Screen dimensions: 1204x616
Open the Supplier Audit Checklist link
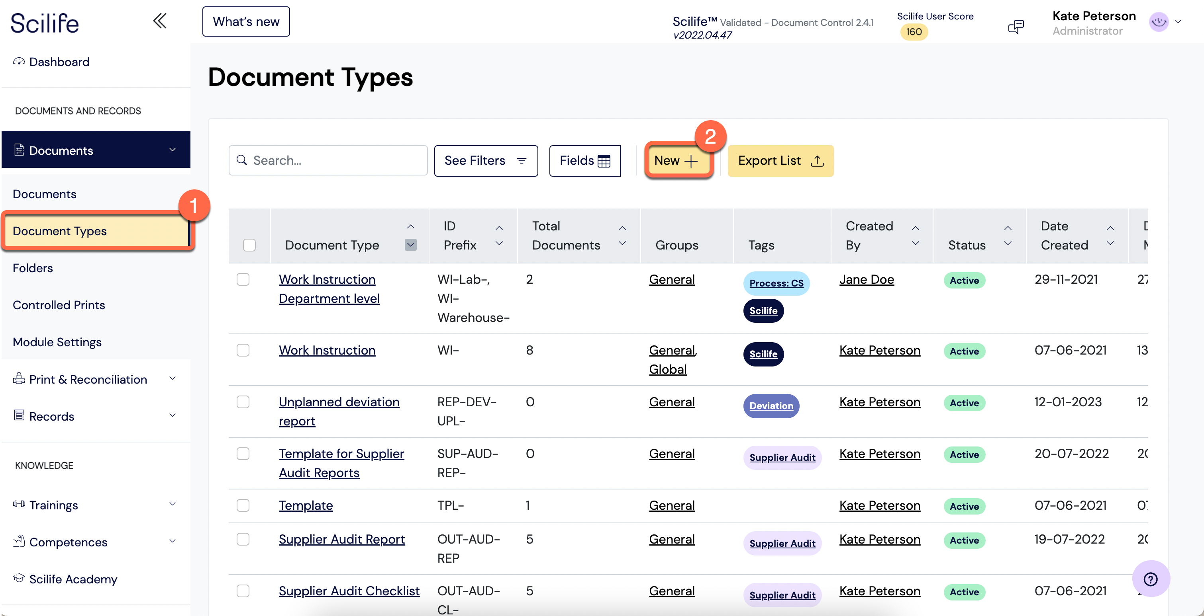(349, 591)
